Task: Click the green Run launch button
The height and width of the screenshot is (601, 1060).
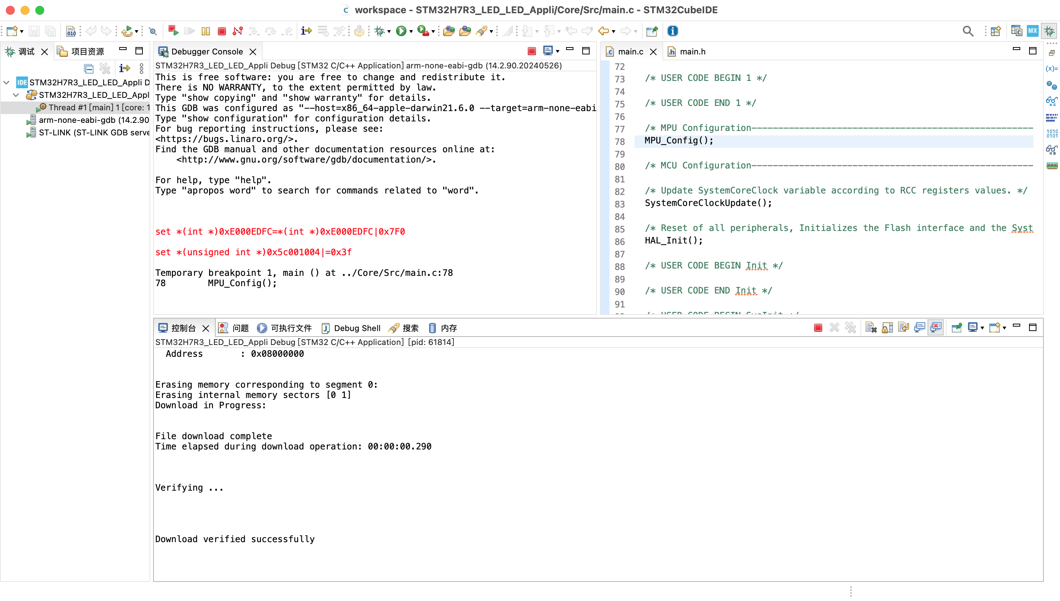Action: tap(400, 31)
